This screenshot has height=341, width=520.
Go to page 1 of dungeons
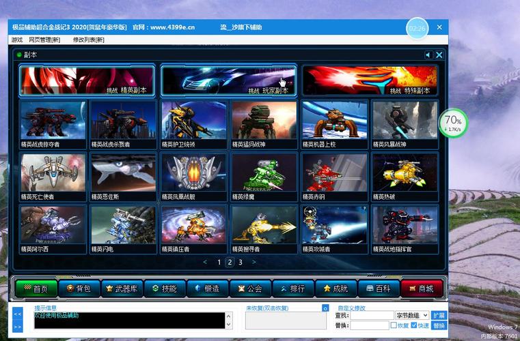pos(219,262)
